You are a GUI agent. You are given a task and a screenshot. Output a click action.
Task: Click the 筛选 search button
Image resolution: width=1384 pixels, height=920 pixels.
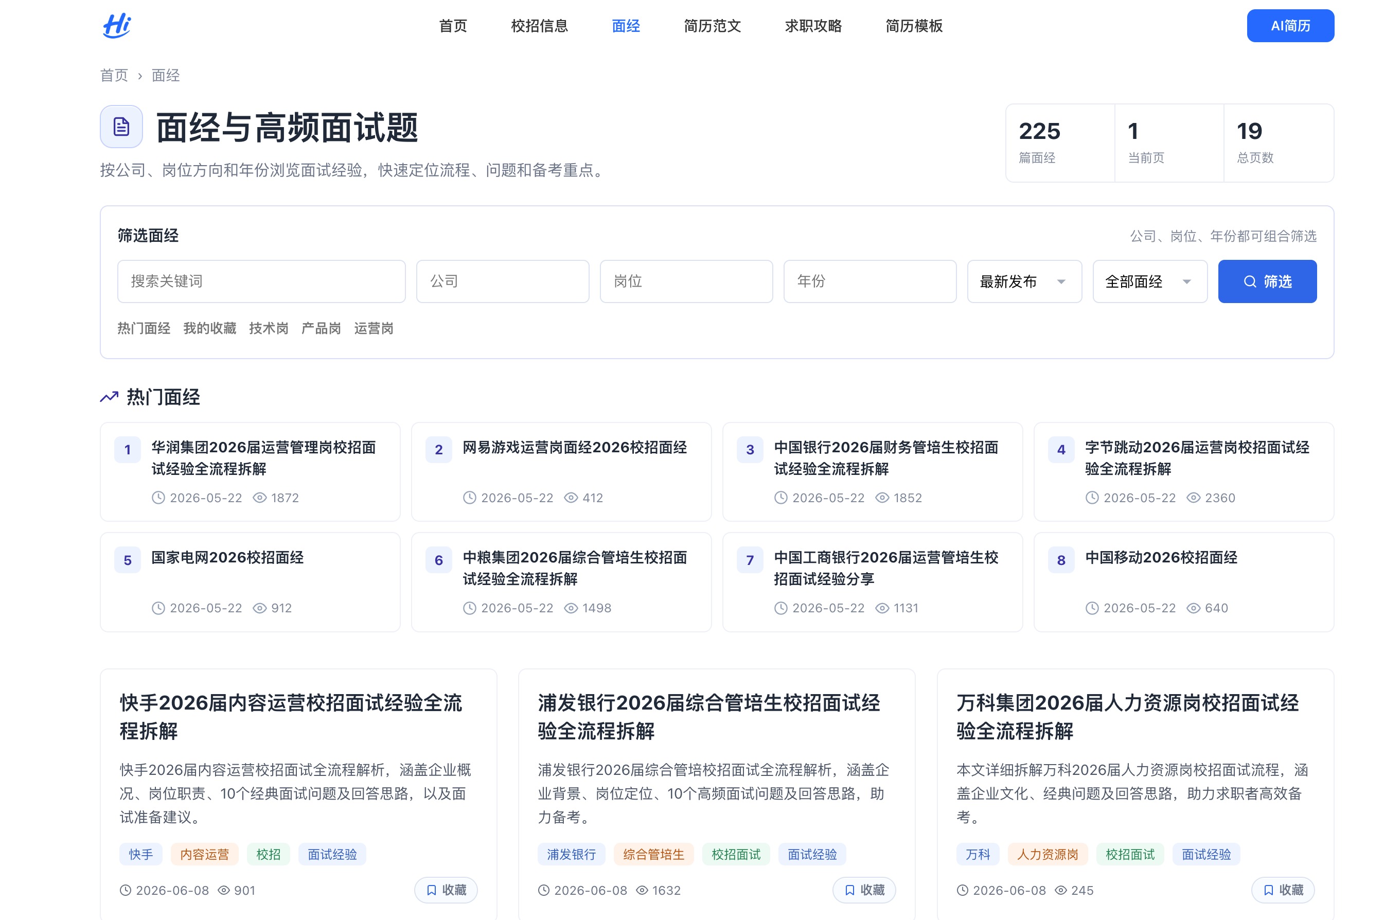tap(1267, 281)
